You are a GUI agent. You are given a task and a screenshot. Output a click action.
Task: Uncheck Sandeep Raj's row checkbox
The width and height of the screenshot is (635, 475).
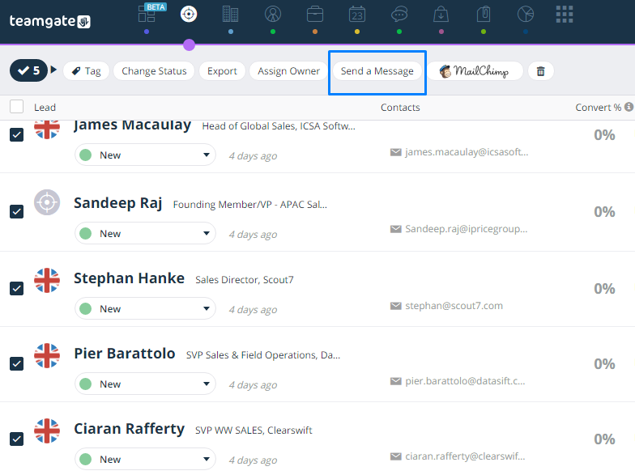[16, 212]
